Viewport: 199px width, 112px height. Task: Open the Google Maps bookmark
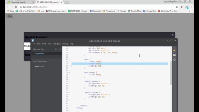[x=135, y=11]
